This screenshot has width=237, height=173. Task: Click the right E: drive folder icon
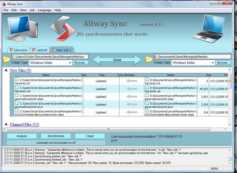point(149,59)
